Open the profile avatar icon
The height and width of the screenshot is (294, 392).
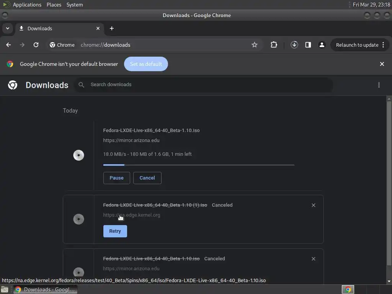coord(322,45)
